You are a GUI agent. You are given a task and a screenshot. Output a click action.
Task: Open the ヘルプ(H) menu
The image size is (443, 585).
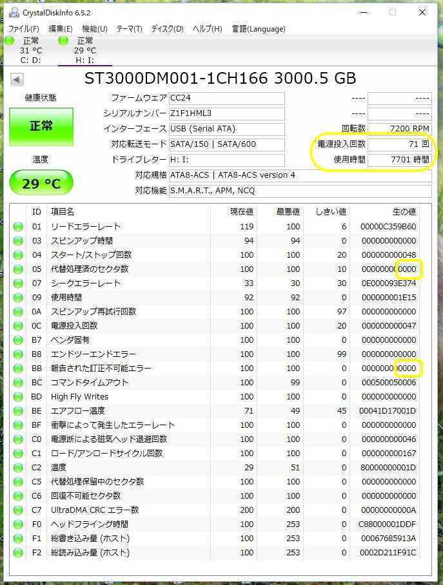[x=207, y=29]
